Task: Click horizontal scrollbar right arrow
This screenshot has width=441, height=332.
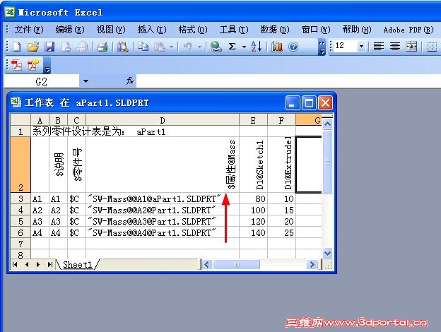Action: tap(312, 264)
